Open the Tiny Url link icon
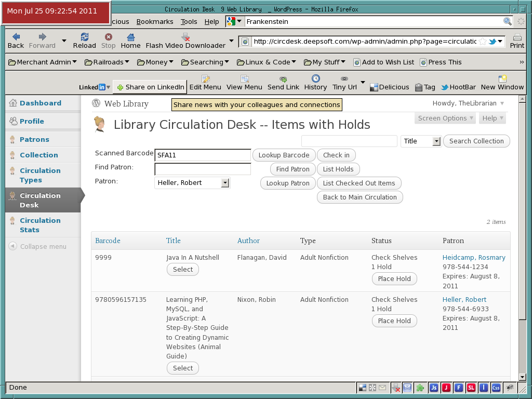 (x=344, y=79)
